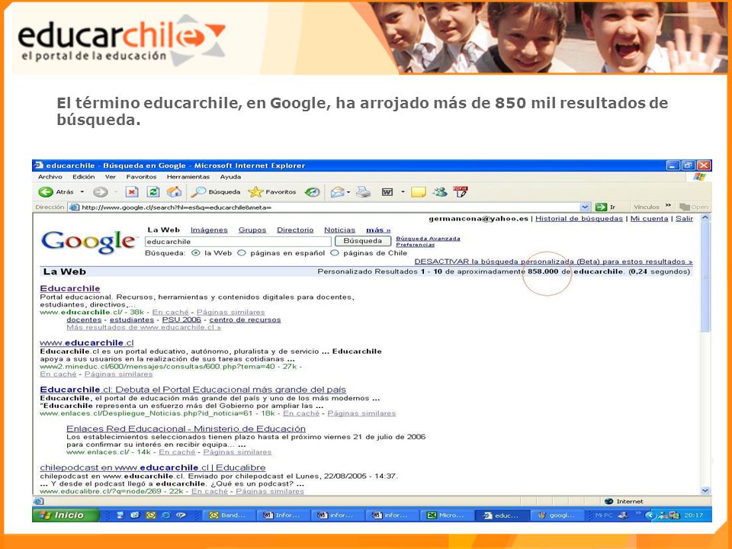Select the 'páginas en español' radio button
This screenshot has width=732, height=549.
(x=242, y=253)
